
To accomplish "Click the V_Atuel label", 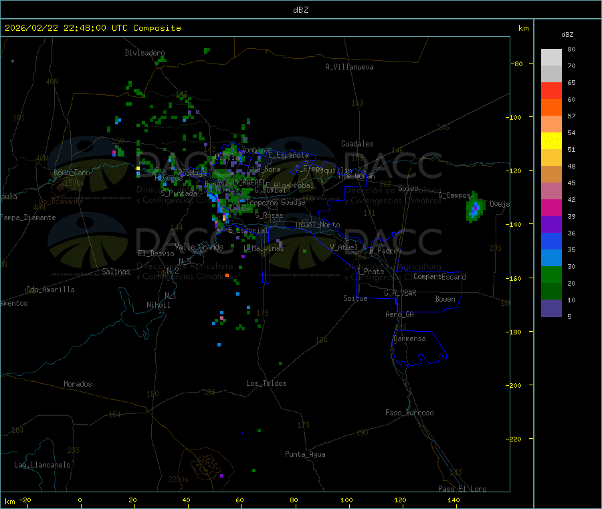I will click(x=344, y=247).
